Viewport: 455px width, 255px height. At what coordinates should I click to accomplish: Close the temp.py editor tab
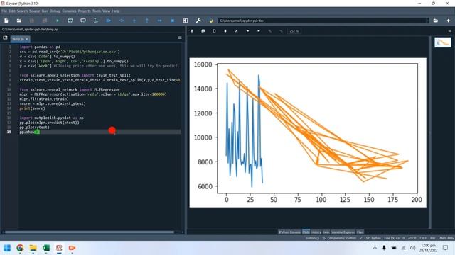click(27, 39)
